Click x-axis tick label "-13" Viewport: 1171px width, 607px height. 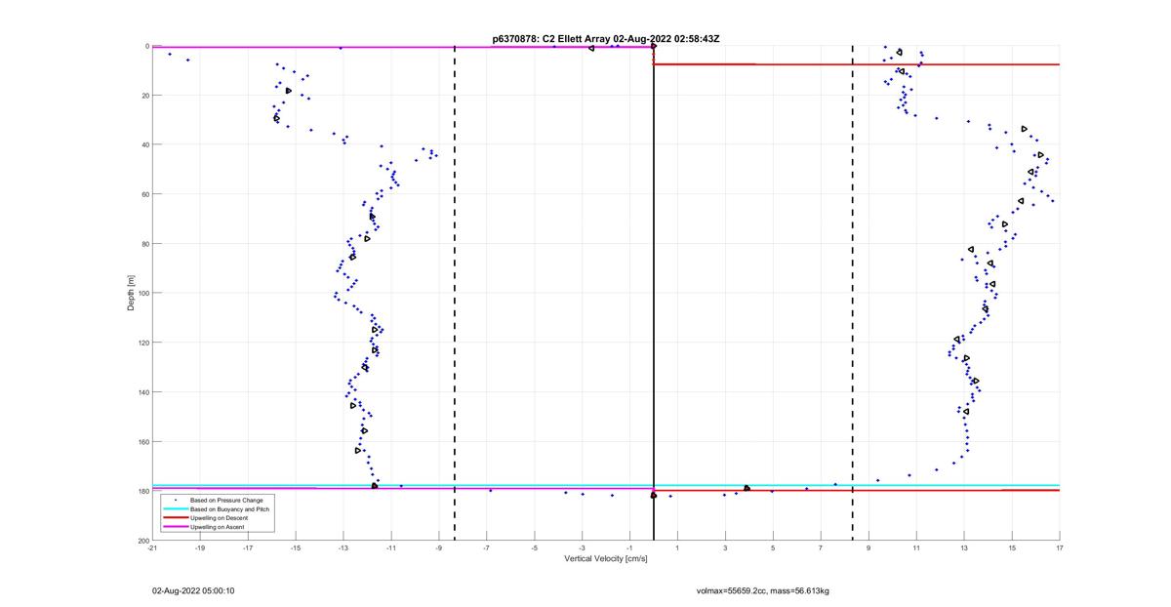click(343, 547)
